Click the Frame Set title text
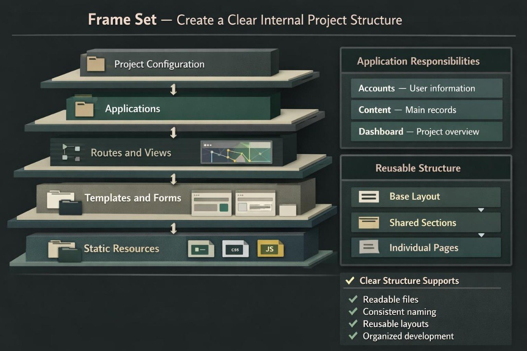The width and height of the screenshot is (527, 351). tap(122, 20)
